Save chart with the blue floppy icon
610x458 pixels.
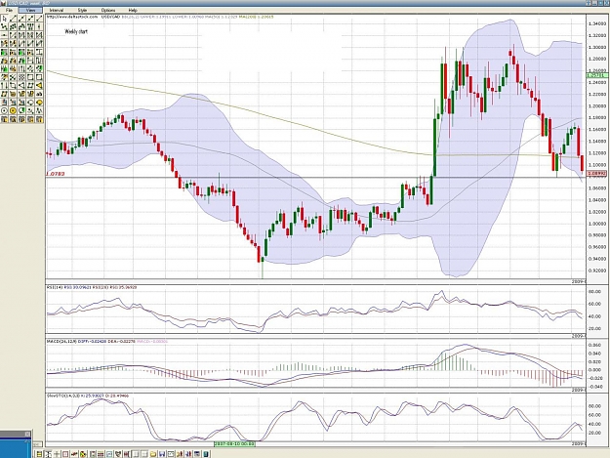point(162,454)
